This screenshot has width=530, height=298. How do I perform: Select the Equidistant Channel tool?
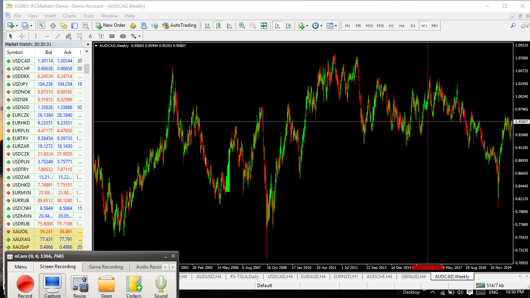click(x=69, y=36)
